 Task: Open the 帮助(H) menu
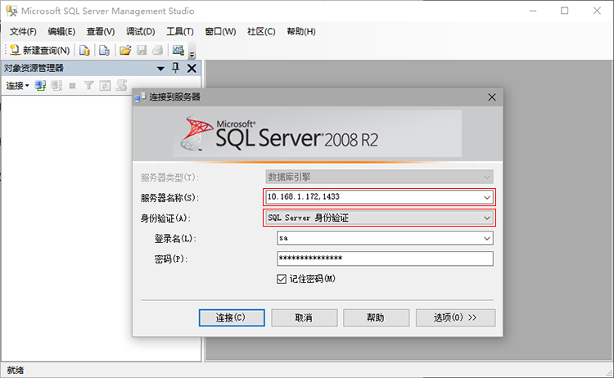[300, 31]
